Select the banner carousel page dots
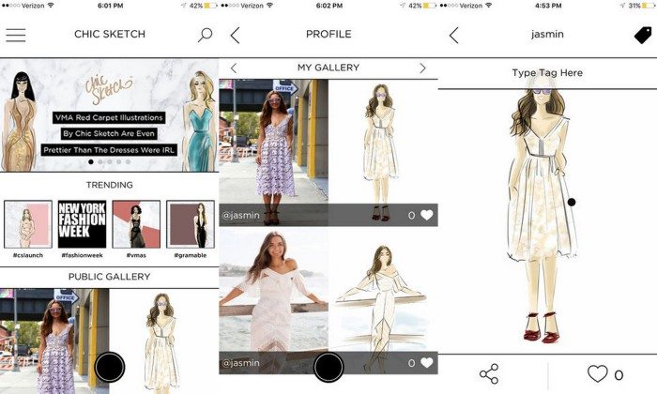657x394 pixels. click(109, 162)
